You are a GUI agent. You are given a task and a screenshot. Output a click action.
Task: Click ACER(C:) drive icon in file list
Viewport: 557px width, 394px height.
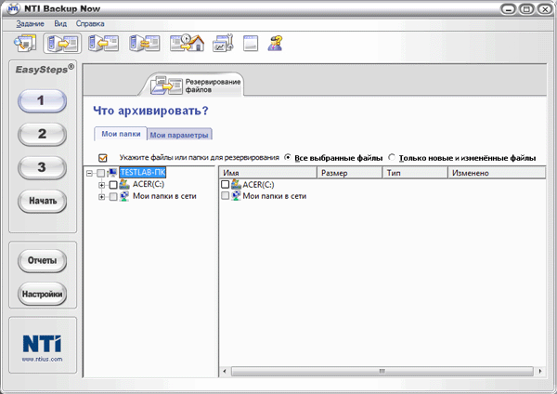pyautogui.click(x=236, y=184)
